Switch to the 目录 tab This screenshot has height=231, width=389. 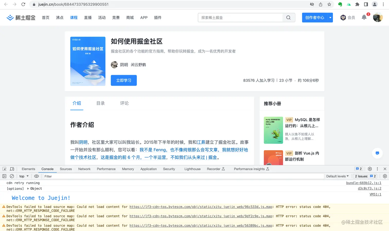(x=101, y=103)
